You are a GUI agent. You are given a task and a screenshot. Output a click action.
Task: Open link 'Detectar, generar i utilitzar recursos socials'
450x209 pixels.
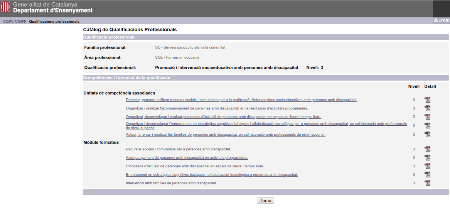pos(241,100)
